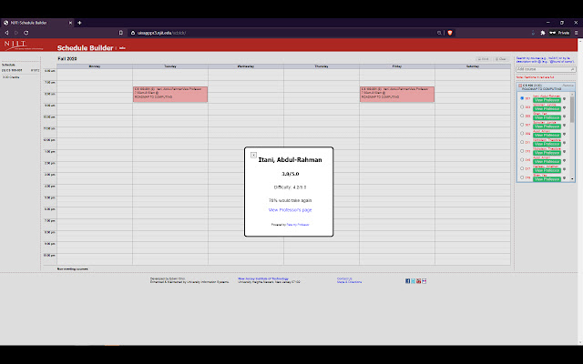Select section 013 radio button
Screen dimensions: 583x364
522,151
